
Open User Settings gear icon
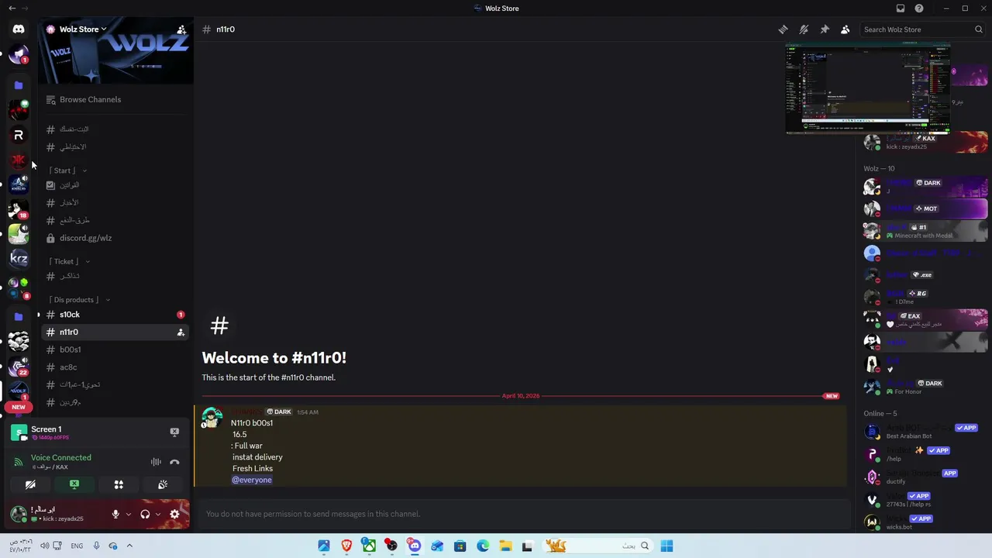(x=174, y=514)
